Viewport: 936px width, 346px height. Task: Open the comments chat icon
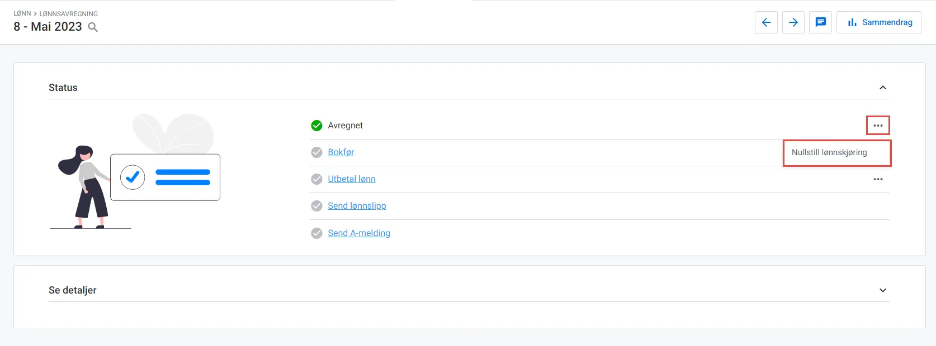[820, 22]
